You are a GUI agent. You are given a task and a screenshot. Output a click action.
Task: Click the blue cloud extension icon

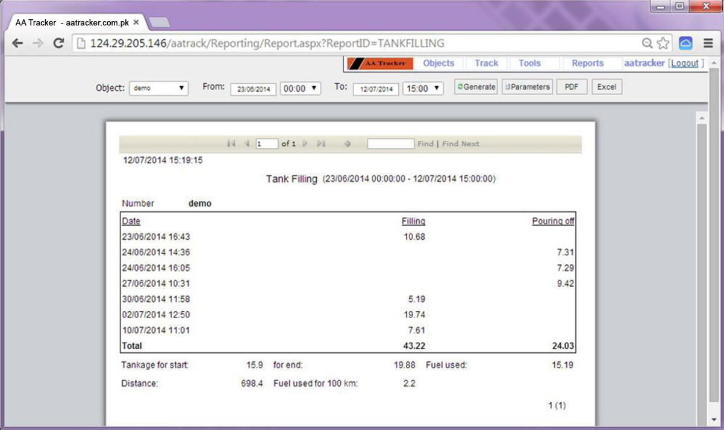tap(685, 43)
